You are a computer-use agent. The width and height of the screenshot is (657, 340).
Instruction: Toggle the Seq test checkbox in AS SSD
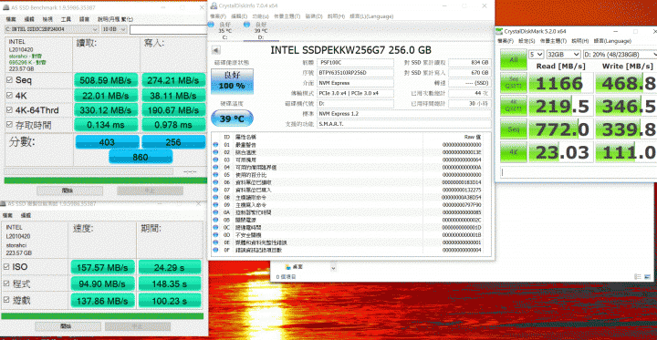tap(9, 80)
